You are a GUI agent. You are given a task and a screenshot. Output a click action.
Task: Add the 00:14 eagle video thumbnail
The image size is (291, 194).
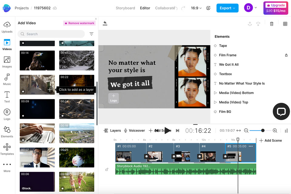pos(37,60)
